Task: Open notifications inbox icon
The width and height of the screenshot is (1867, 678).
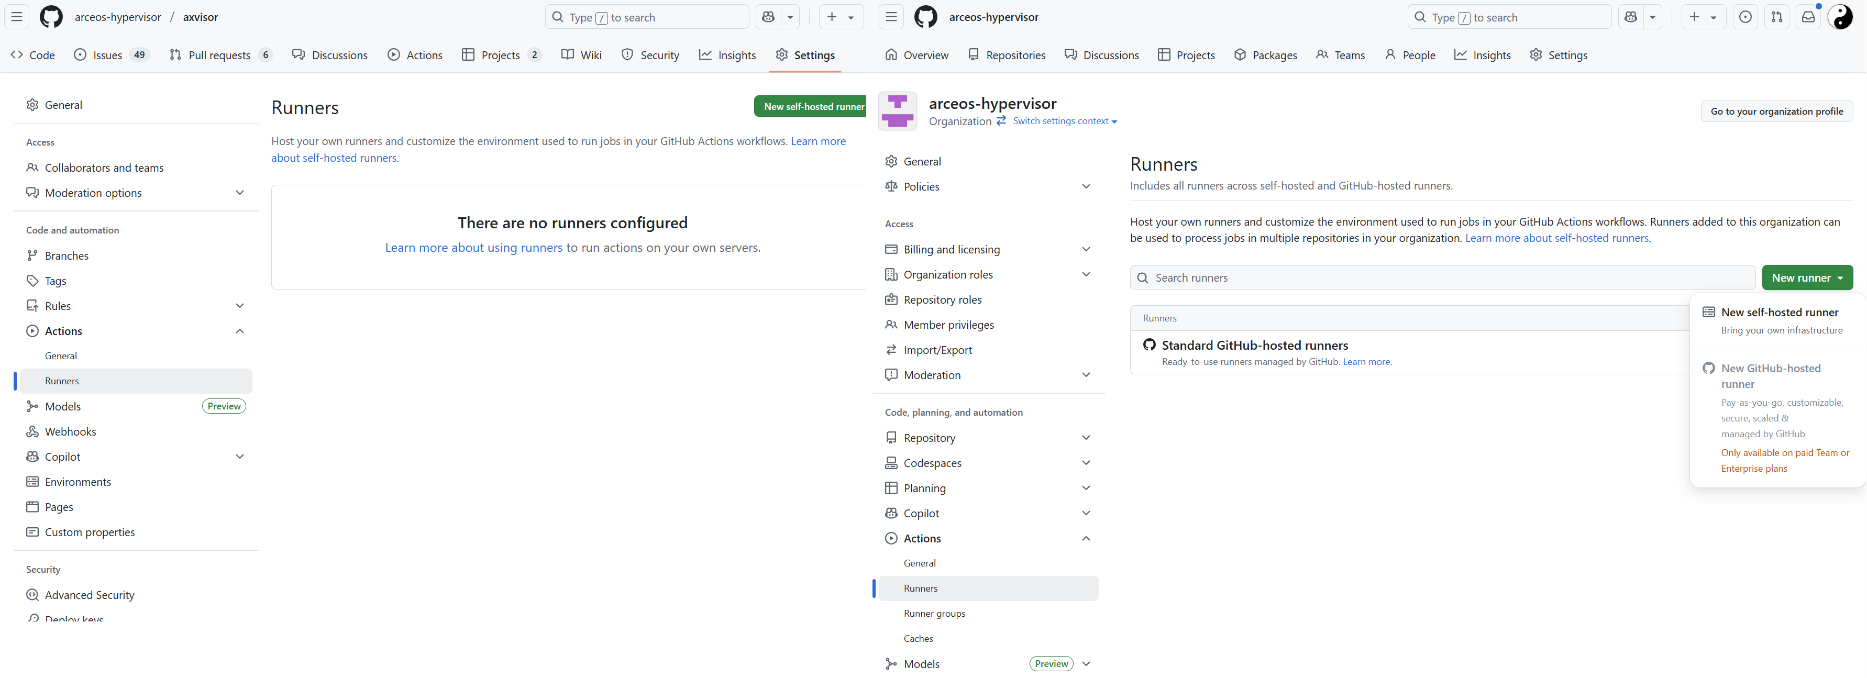Action: point(1808,17)
